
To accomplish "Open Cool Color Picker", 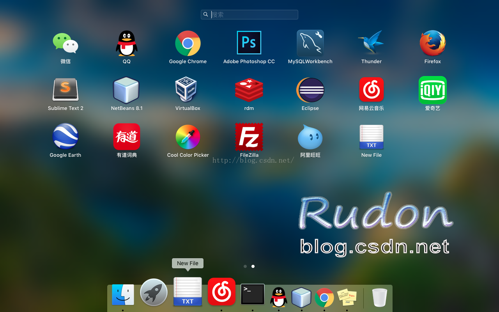I will pos(188,137).
